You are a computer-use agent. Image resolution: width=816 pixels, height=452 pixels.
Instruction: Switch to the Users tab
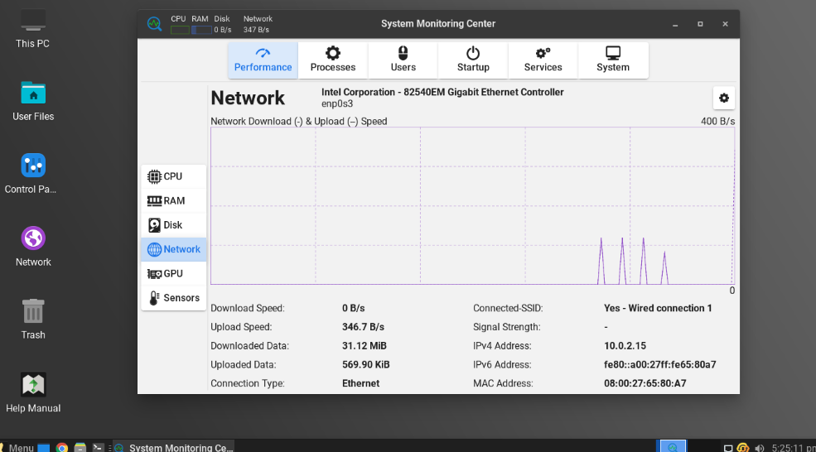pyautogui.click(x=403, y=60)
